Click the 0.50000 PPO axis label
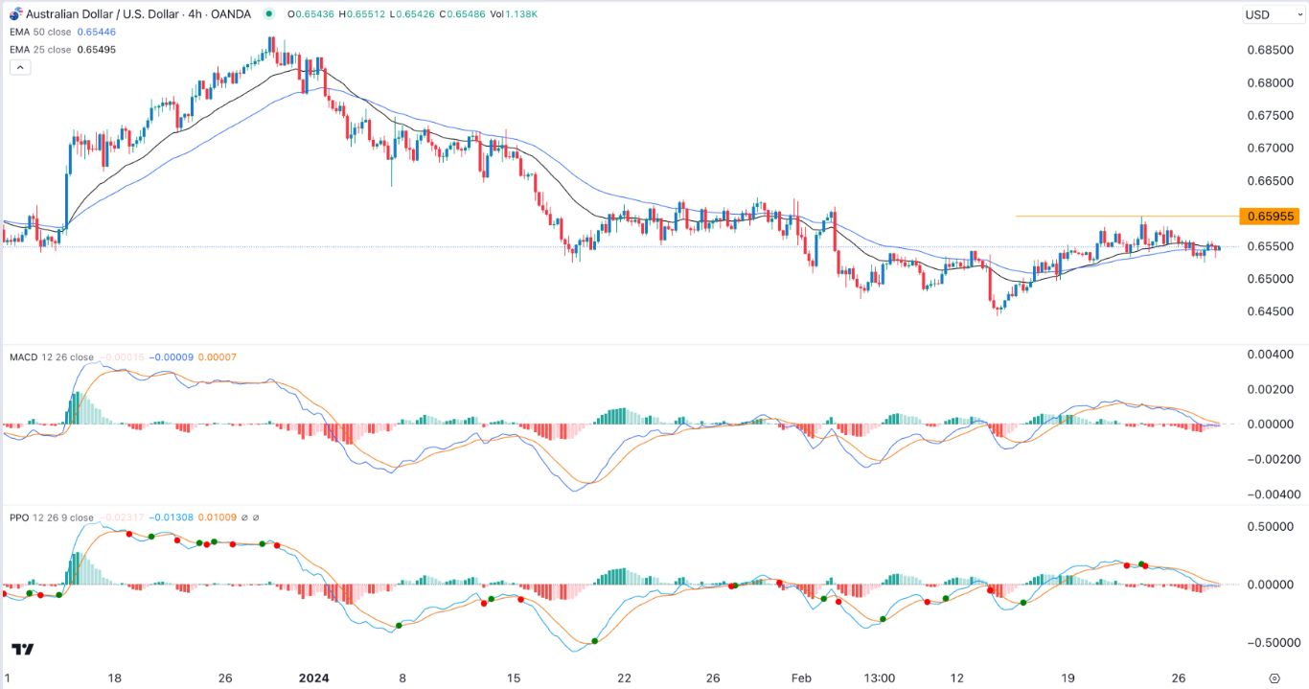 coord(1269,526)
